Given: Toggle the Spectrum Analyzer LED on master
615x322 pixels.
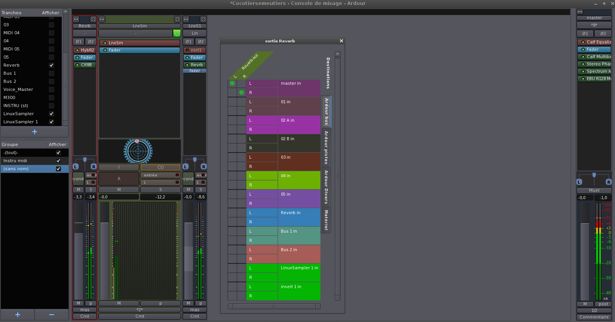Looking at the screenshot, I should click(583, 71).
